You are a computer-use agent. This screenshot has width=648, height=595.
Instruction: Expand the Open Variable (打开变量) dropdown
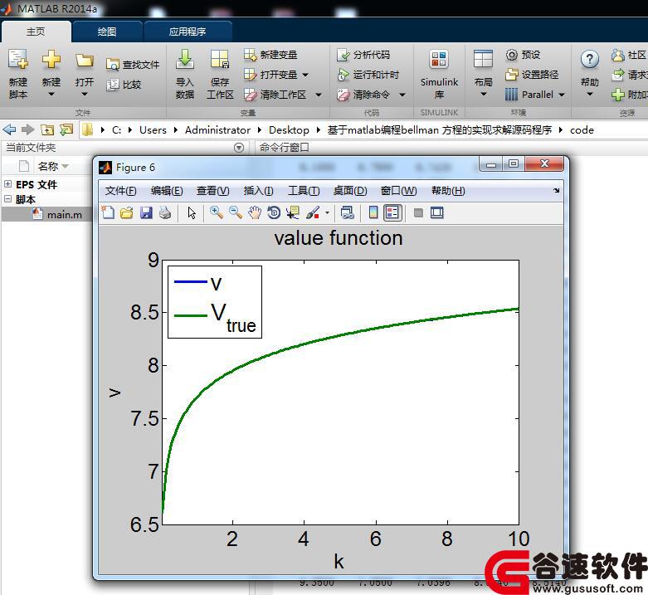click(x=305, y=75)
